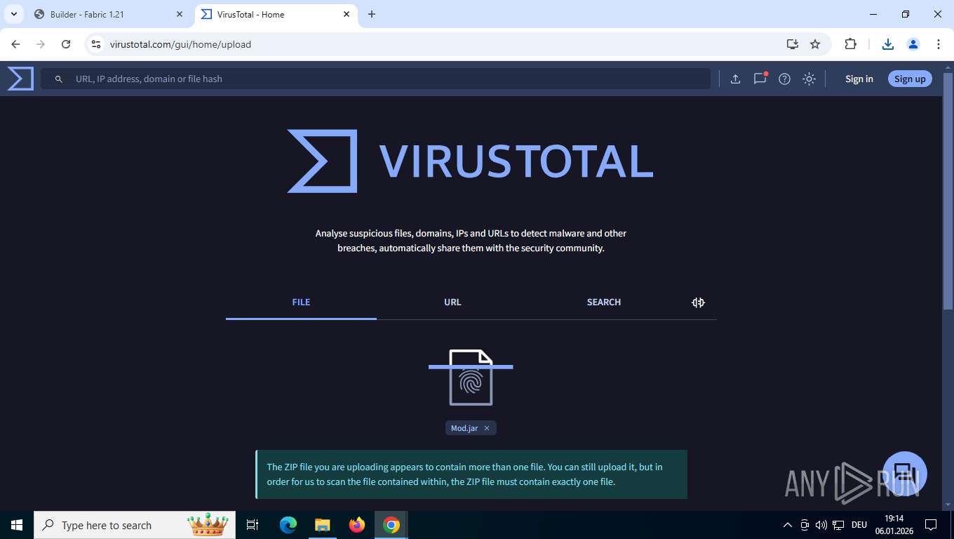The height and width of the screenshot is (539, 954).
Task: Reload the page
Action: pos(66,44)
